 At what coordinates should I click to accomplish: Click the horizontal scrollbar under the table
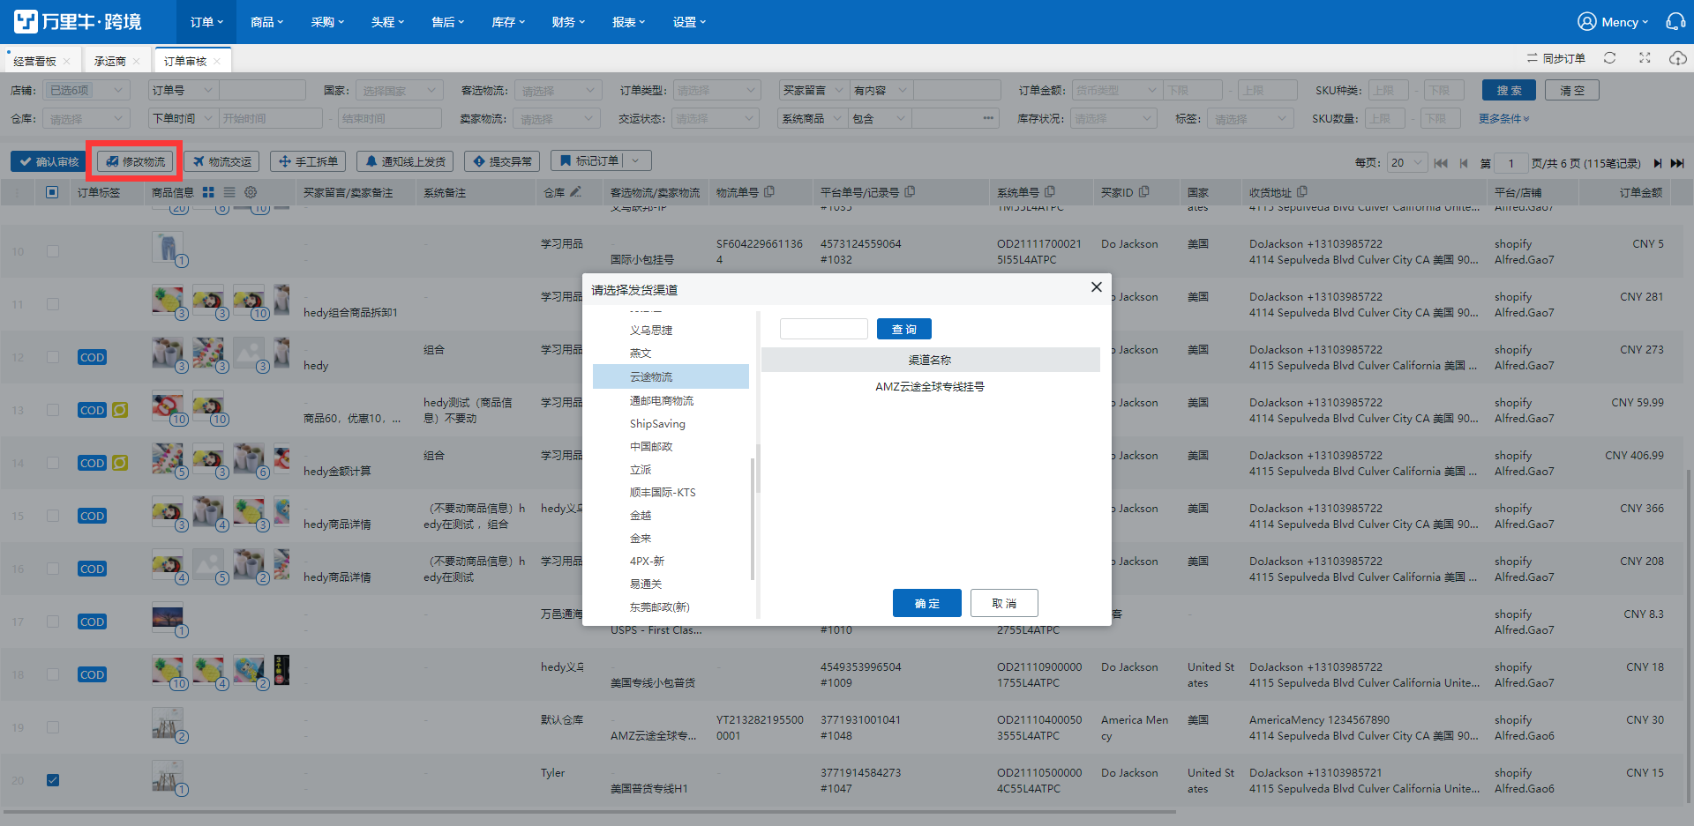pos(589,811)
